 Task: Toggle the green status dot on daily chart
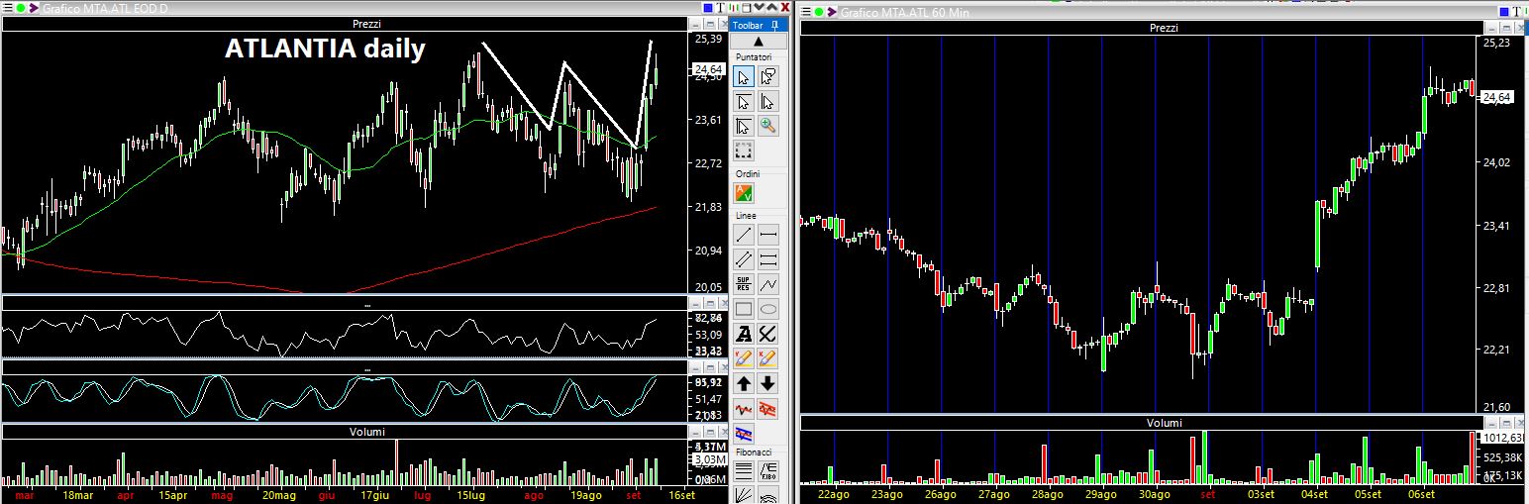coord(21,9)
